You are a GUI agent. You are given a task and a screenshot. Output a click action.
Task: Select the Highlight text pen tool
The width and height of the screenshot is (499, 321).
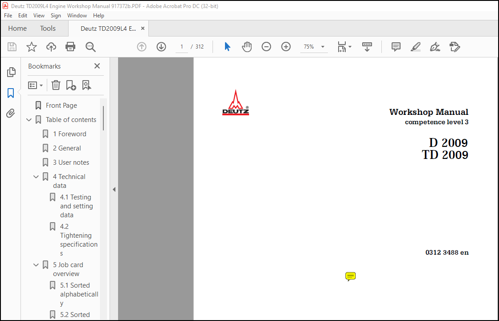point(416,47)
